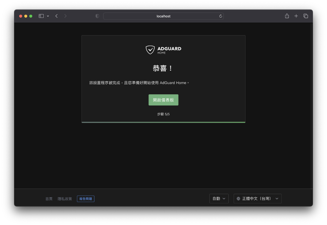The width and height of the screenshot is (327, 225).
Task: Open the 正體中文（台灣）language dropdown
Action: coord(257,198)
